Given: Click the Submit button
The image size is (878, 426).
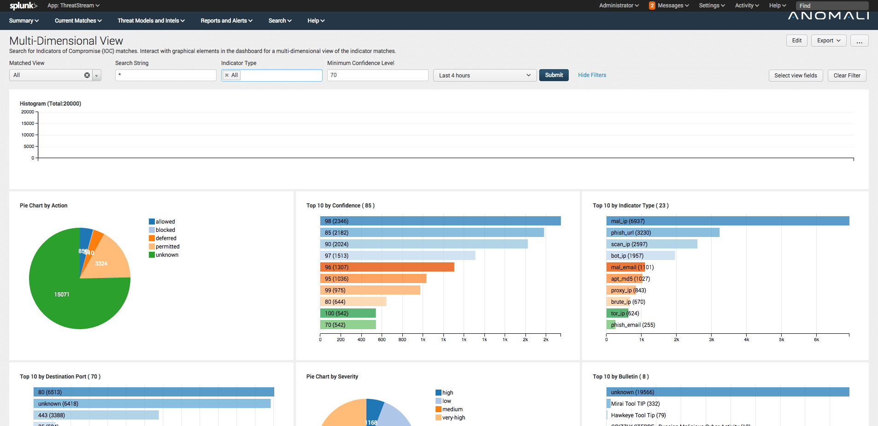Looking at the screenshot, I should (554, 75).
